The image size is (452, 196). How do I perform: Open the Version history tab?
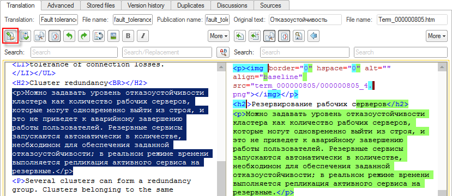146,5
